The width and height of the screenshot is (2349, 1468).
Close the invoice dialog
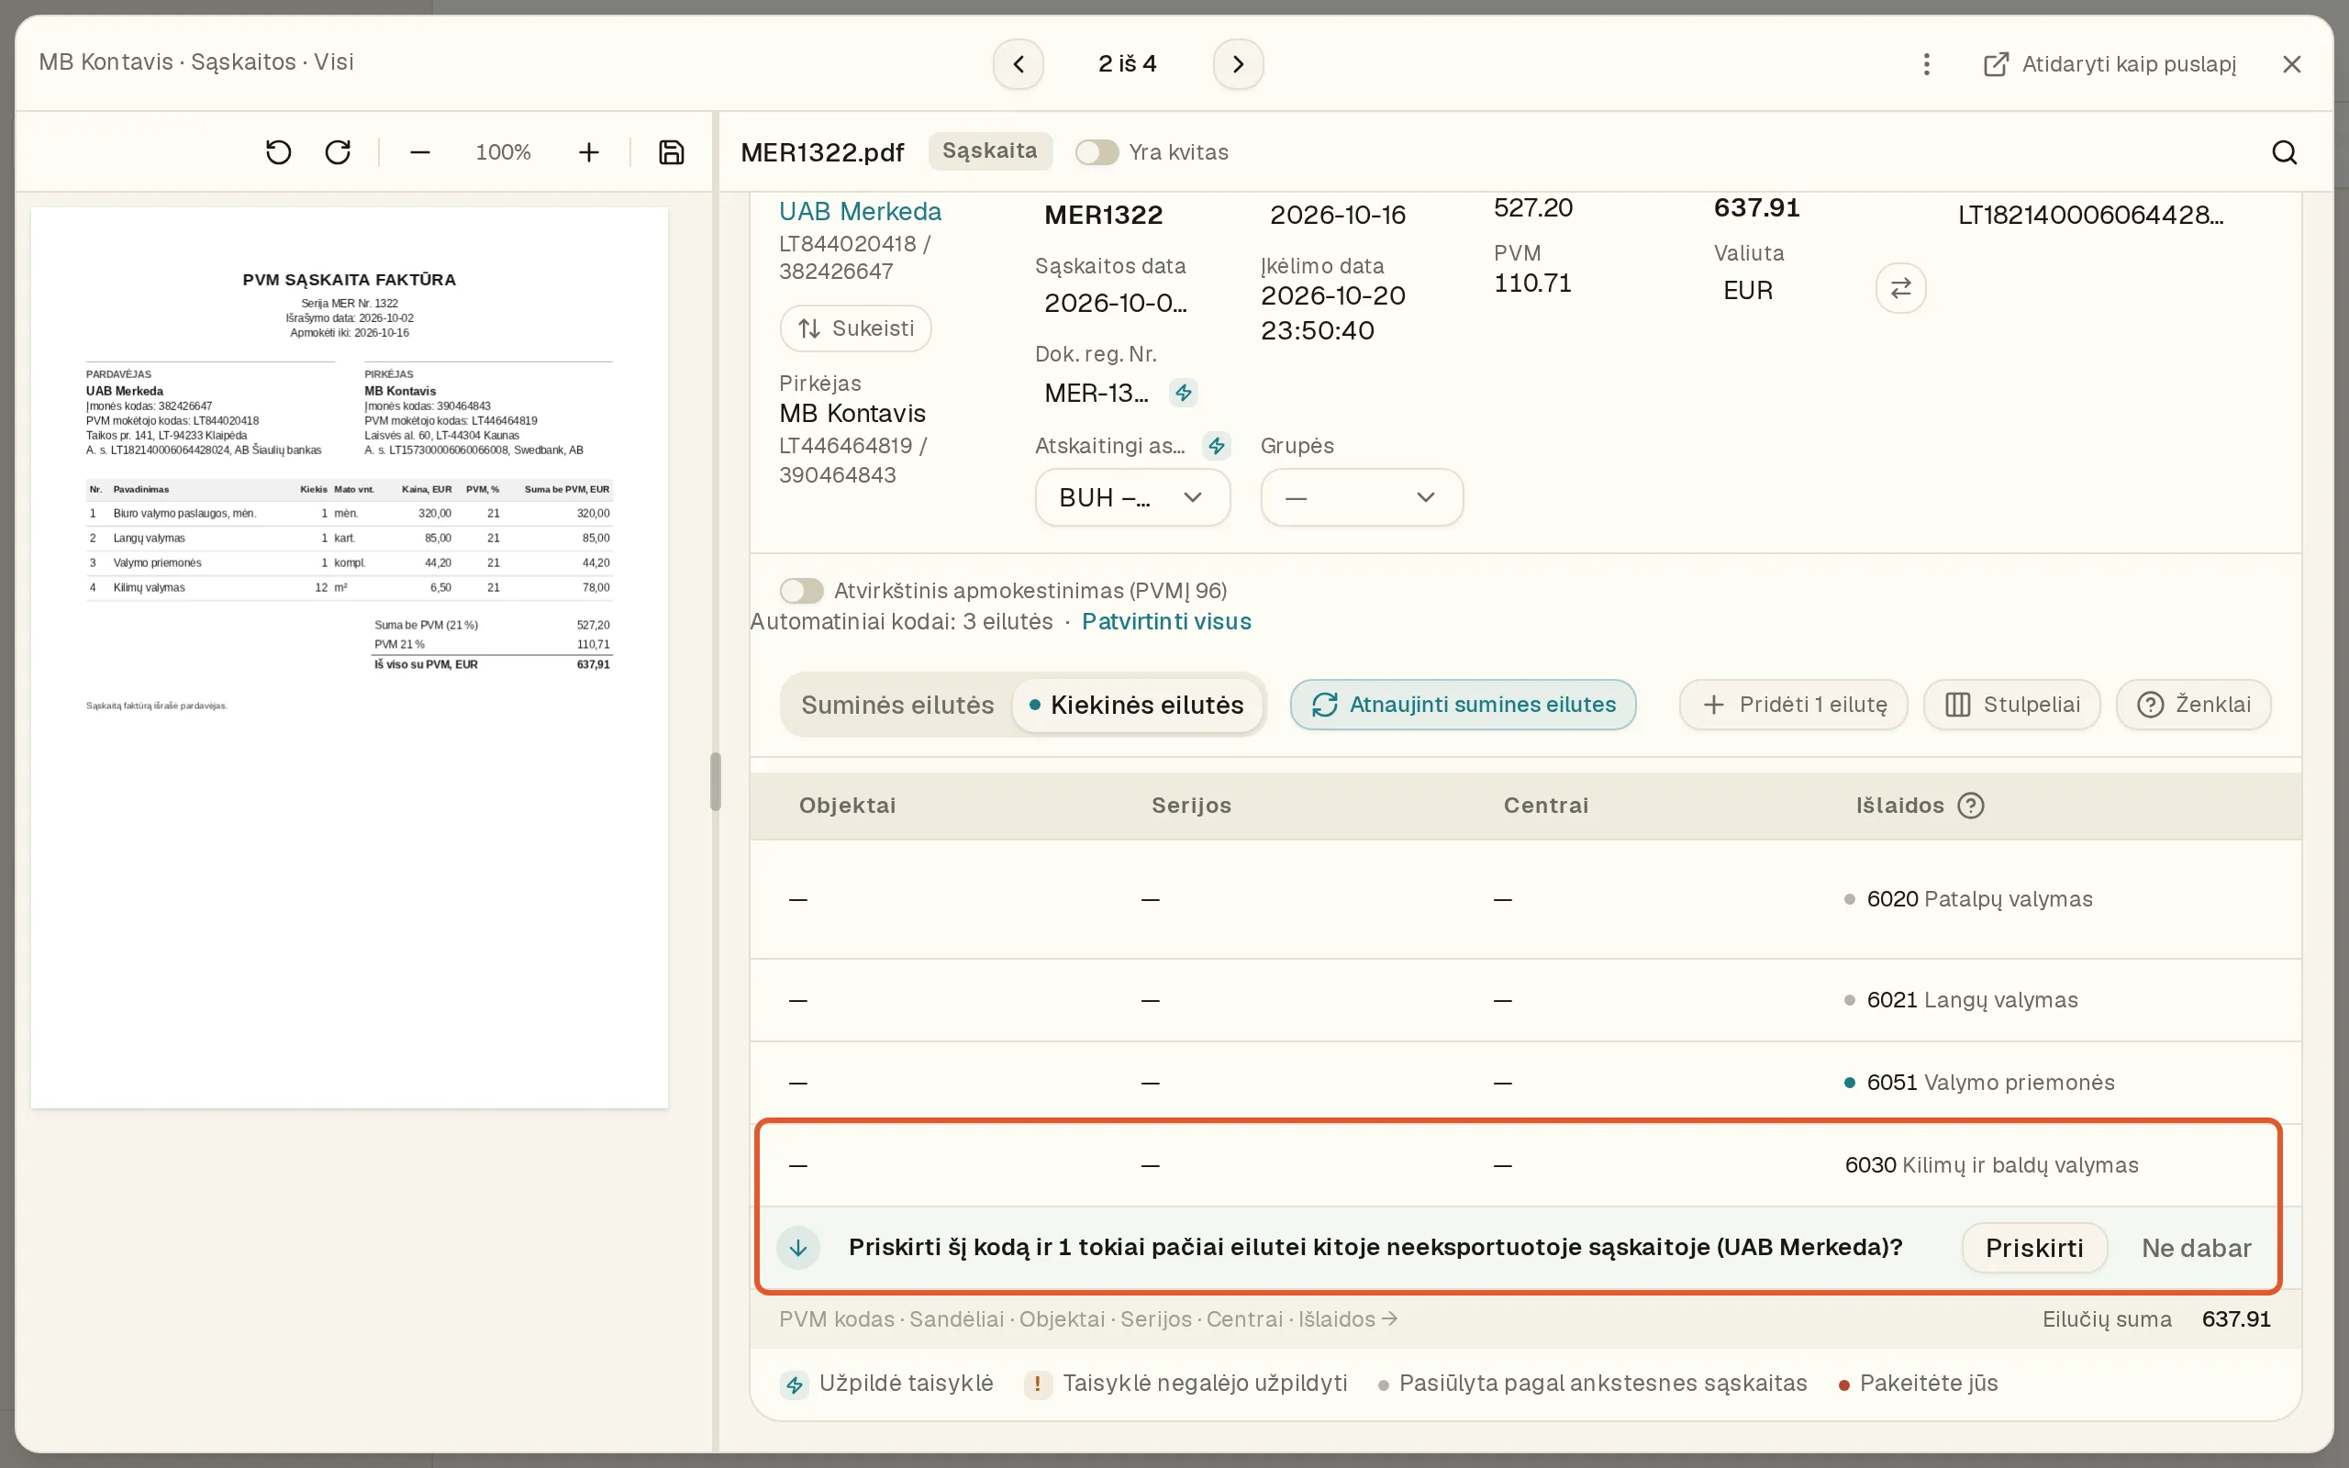2292,64
